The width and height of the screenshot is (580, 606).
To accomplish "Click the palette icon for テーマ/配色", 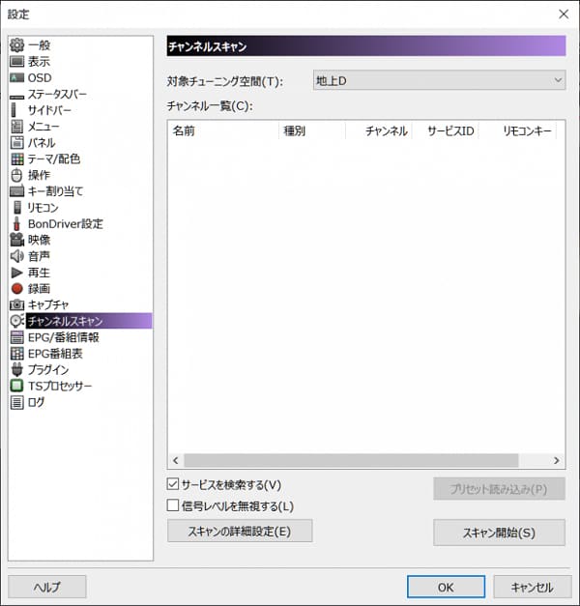I will [16, 159].
